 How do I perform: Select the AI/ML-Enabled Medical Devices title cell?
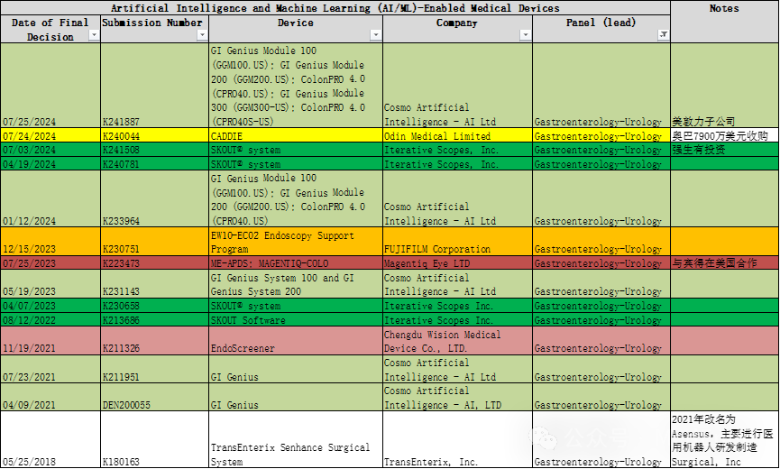pos(335,8)
